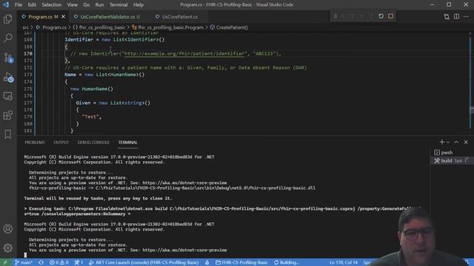This screenshot has width=474, height=266.
Task: Open Remote Explorer view
Action: [8, 96]
